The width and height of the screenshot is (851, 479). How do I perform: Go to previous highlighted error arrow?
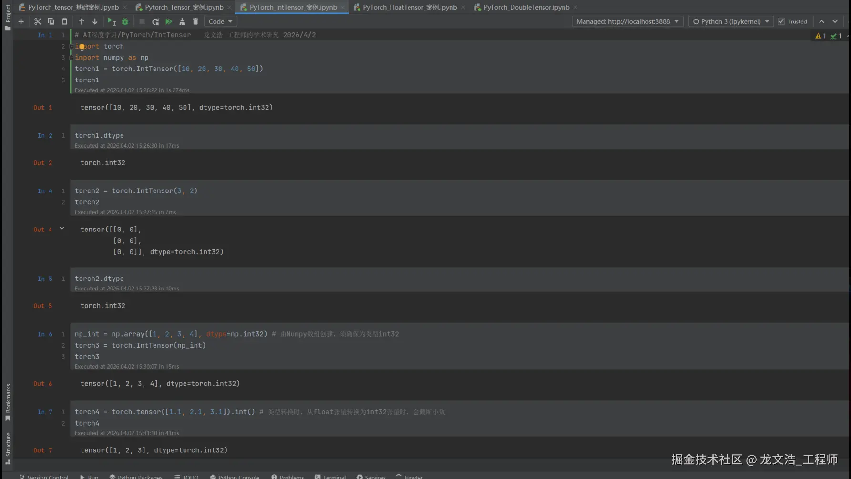tap(821, 21)
